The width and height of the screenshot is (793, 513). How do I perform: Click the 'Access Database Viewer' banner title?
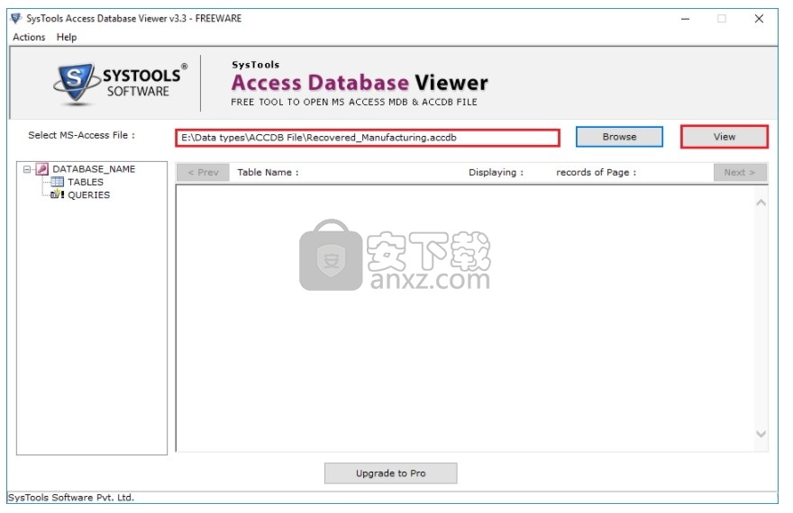point(360,83)
